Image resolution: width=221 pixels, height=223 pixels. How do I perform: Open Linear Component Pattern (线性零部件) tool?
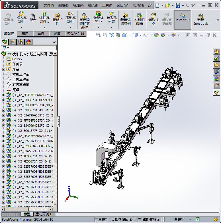point(44,18)
